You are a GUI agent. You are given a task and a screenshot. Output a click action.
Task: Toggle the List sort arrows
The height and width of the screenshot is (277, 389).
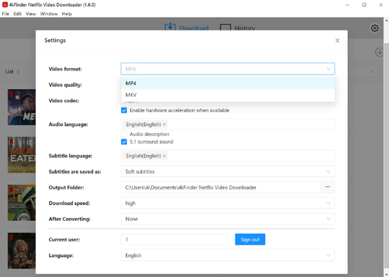click(x=18, y=72)
